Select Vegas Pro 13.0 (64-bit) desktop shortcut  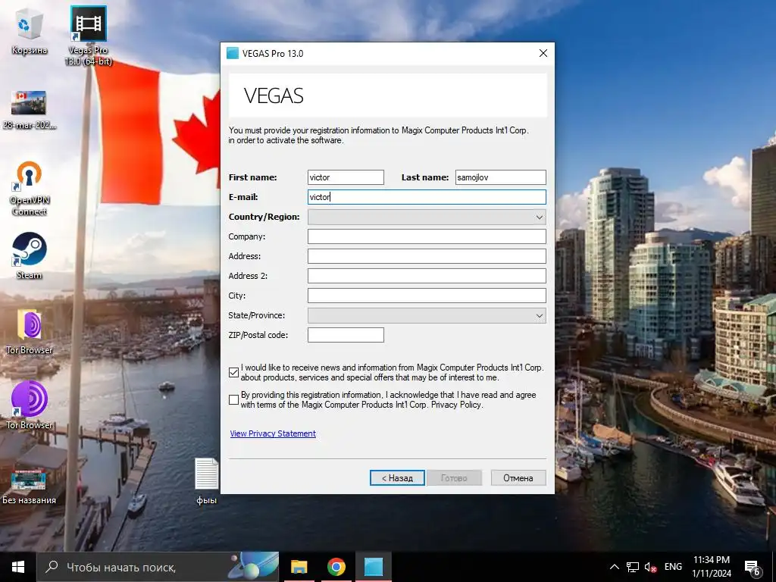(x=89, y=35)
